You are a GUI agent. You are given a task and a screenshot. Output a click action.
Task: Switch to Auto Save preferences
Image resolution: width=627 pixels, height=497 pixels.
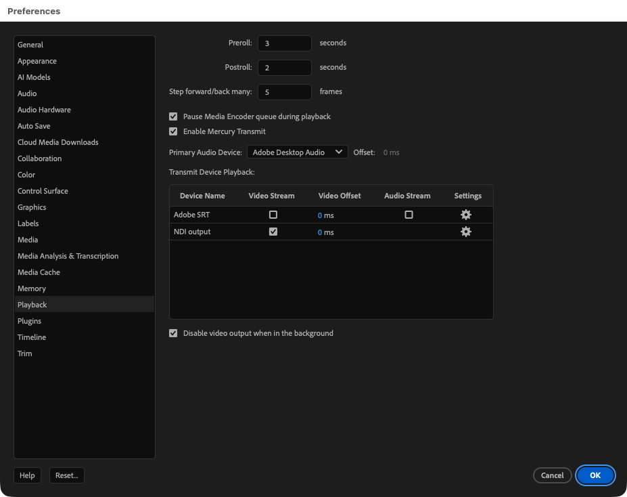click(x=85, y=126)
